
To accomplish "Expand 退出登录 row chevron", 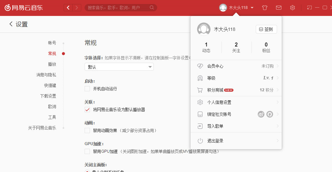I will pyautogui.click(x=278, y=140).
